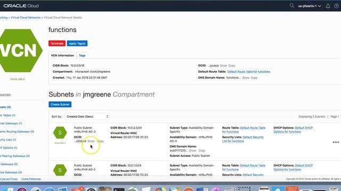Click CIDR Block value 10.0.0.0/16

(77, 65)
